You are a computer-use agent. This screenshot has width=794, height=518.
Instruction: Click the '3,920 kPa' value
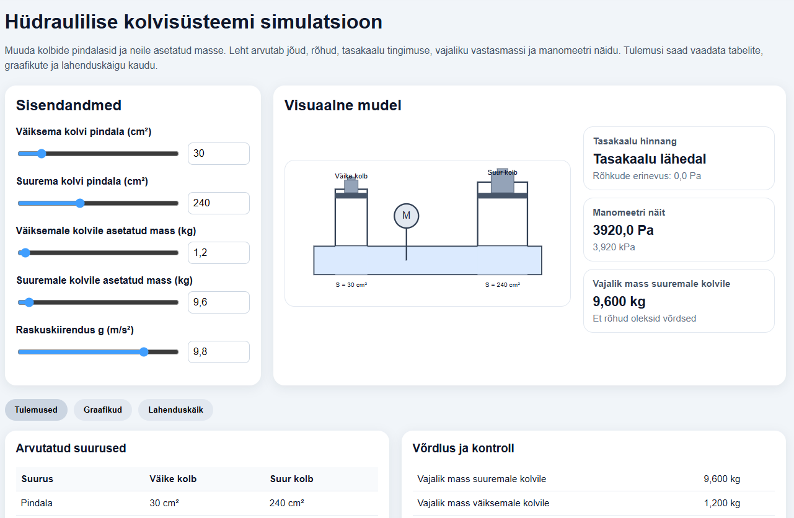(614, 247)
